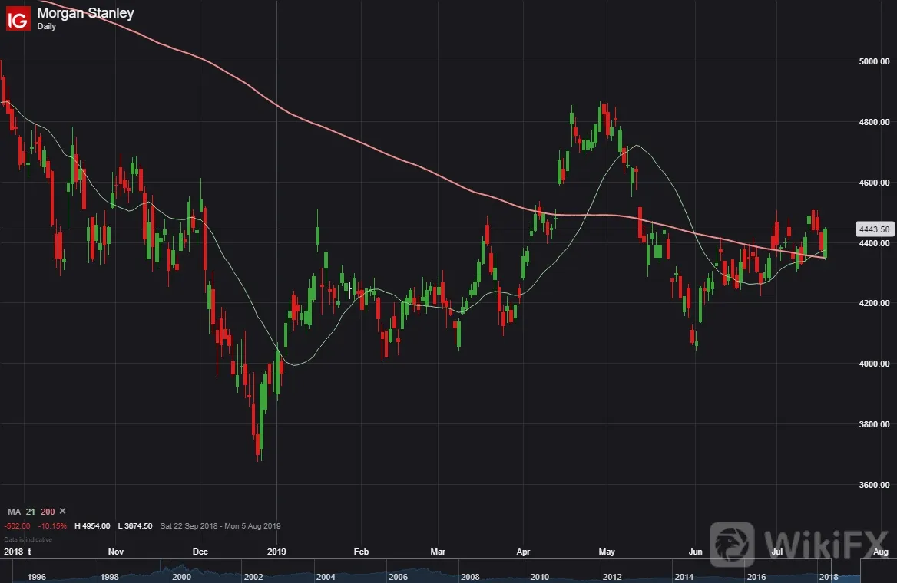The image size is (897, 583).
Task: Click the Data is indicative notice
Action: [28, 539]
